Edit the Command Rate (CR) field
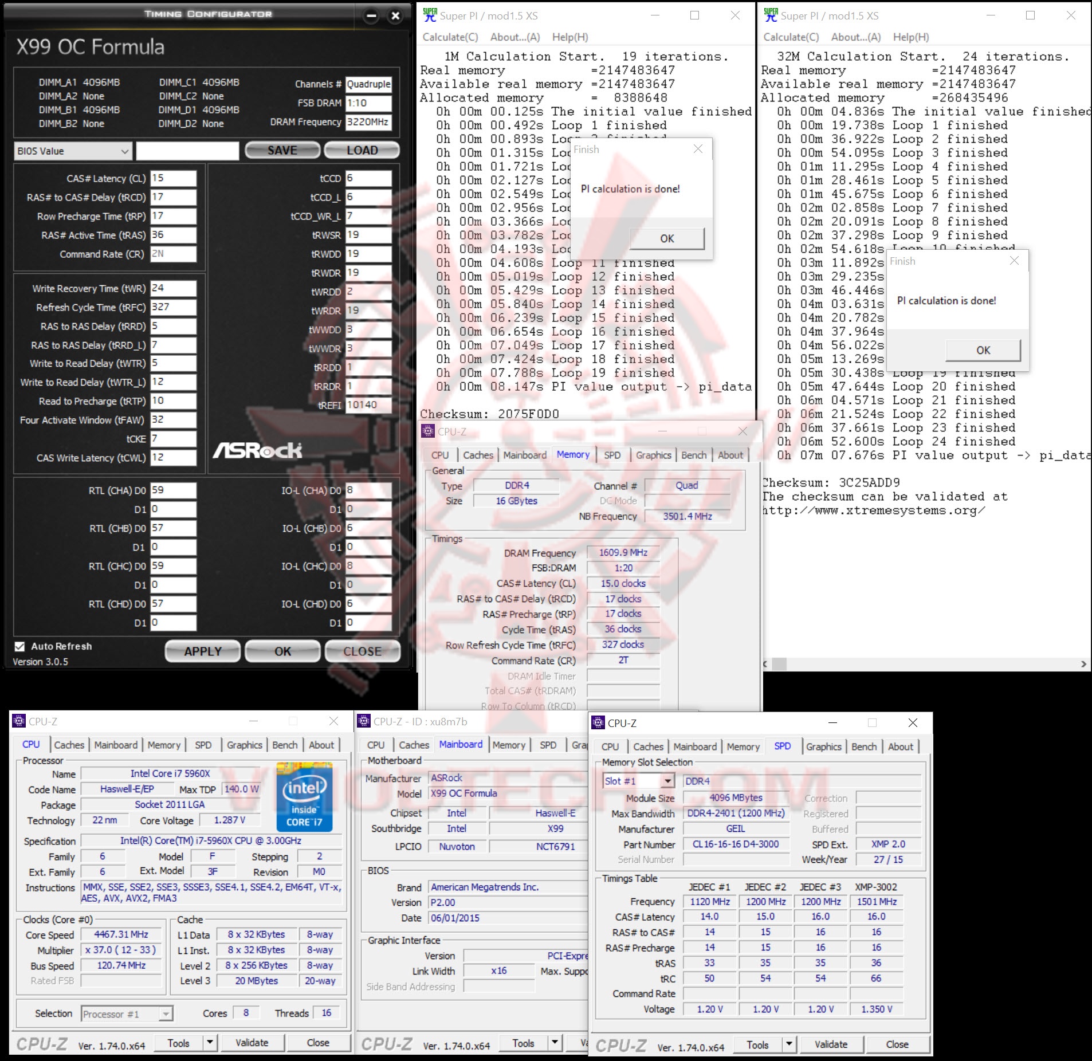This screenshot has height=1061, width=1092. [x=173, y=254]
